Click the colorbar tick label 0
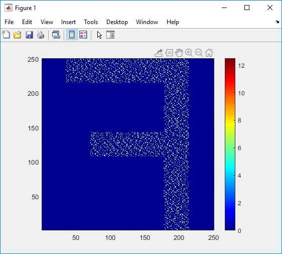282x254 pixels. (239, 230)
